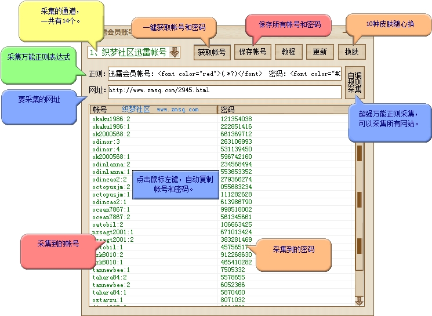Click the 获取帐号 button
The height and width of the screenshot is (316, 432).
(x=212, y=52)
